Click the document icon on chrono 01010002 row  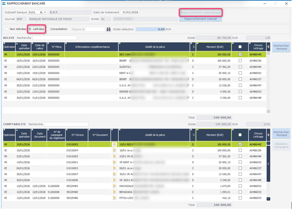114,144
